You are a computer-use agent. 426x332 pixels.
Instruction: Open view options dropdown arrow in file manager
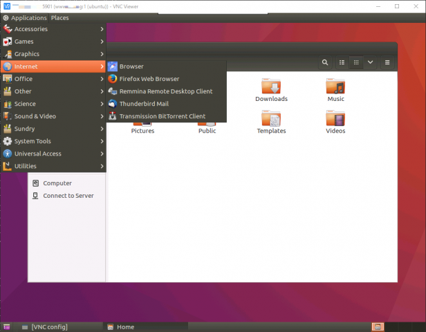tap(370, 62)
